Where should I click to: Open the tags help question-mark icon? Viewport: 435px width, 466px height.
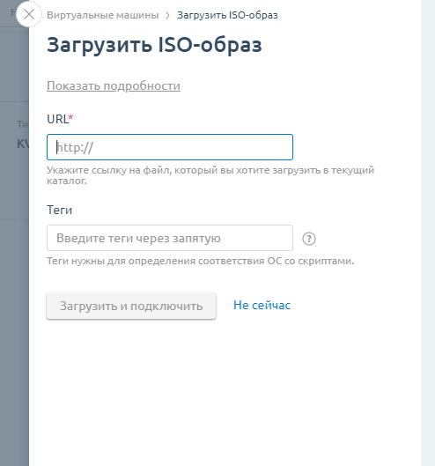pos(309,239)
